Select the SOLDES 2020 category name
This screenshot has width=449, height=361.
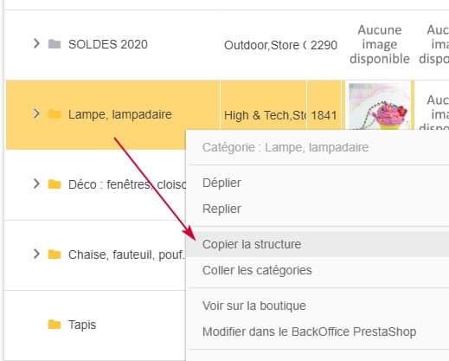pyautogui.click(x=108, y=44)
